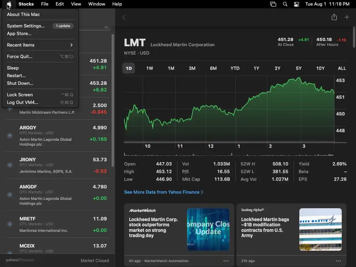Add JRONY with its plus icon
Screen dimensions: 356x267
9,165
